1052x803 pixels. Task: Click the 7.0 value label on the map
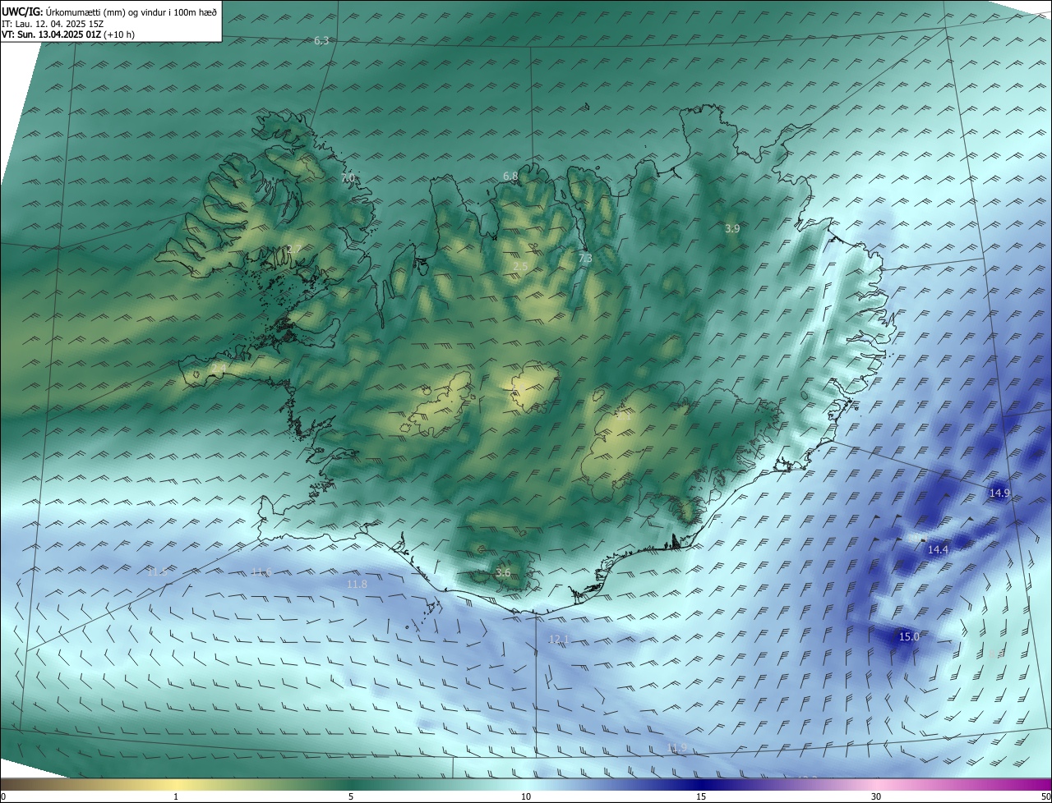pos(348,177)
